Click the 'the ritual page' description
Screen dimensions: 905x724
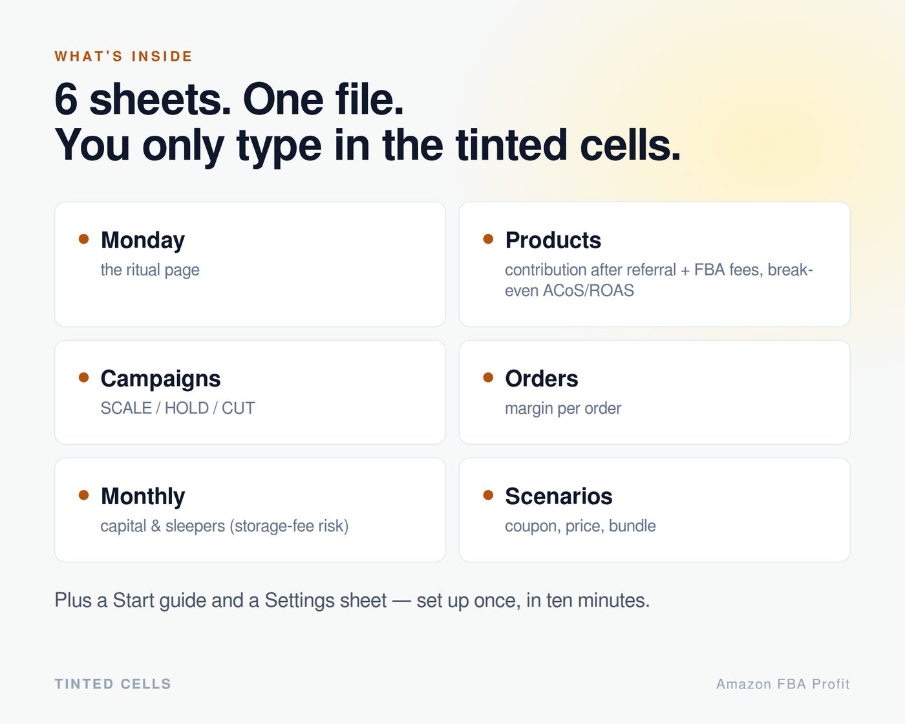click(150, 270)
